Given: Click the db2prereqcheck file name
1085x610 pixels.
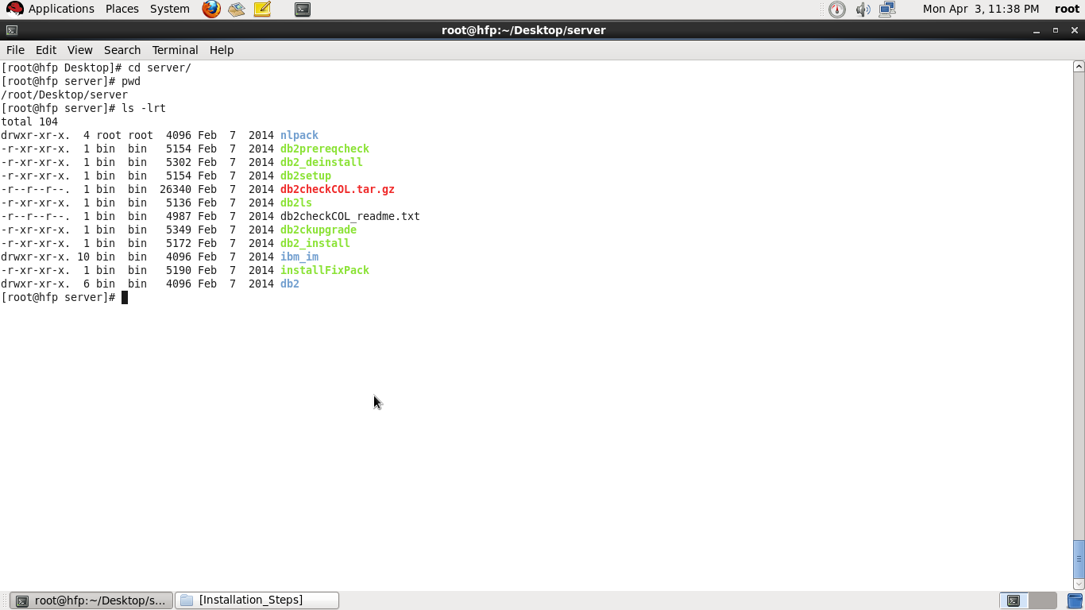Looking at the screenshot, I should (x=325, y=149).
